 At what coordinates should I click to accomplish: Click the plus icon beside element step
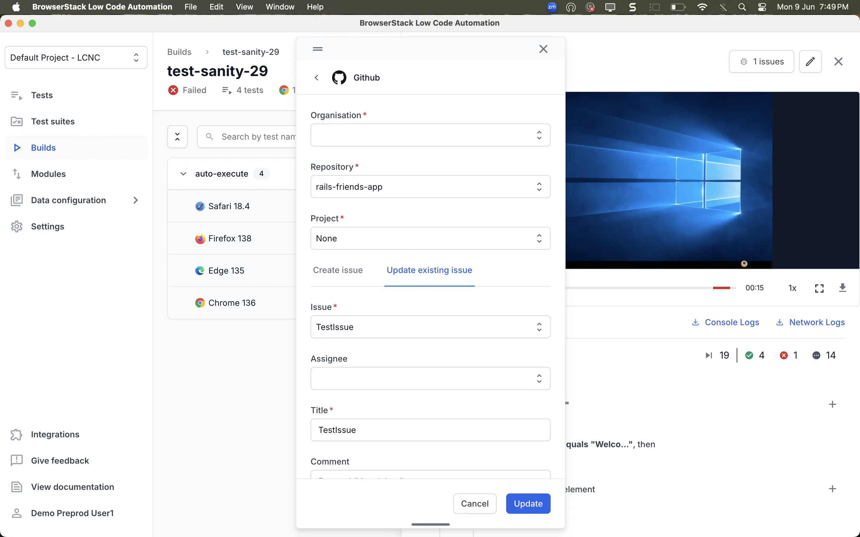pos(832,489)
